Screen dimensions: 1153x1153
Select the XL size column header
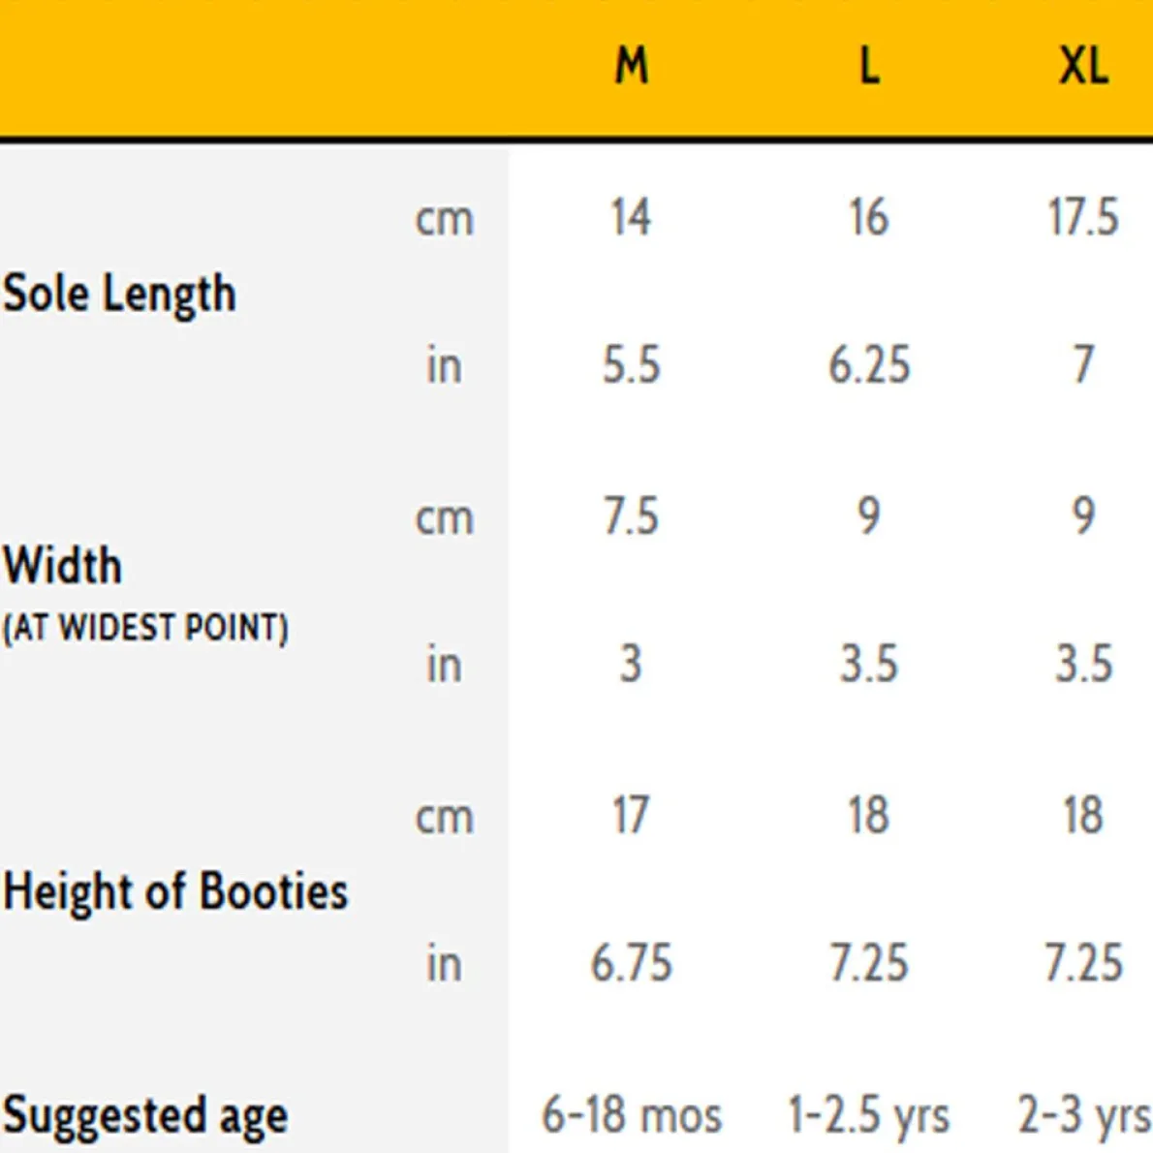pyautogui.click(x=1083, y=66)
